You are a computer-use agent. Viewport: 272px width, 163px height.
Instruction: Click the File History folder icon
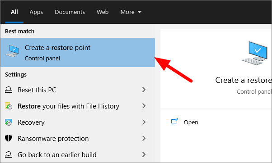[x=9, y=106]
